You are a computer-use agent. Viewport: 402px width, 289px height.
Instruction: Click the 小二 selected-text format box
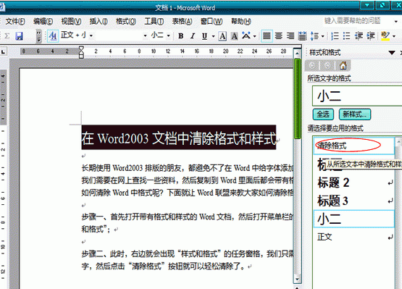[x=357, y=96]
